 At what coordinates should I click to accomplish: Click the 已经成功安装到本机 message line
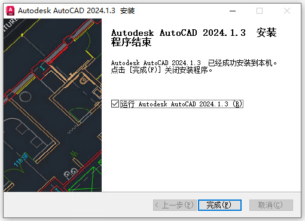pyautogui.click(x=194, y=63)
